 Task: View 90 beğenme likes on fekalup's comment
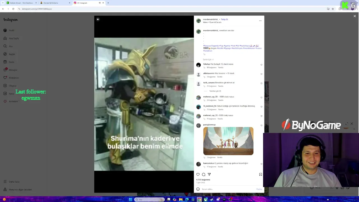tap(212, 67)
